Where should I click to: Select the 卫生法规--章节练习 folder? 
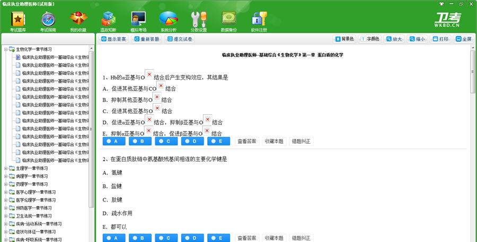(34, 216)
